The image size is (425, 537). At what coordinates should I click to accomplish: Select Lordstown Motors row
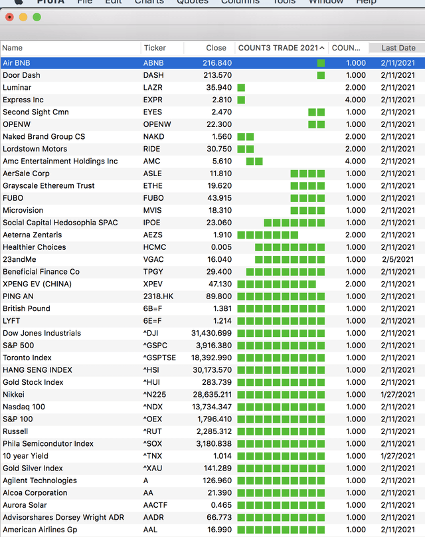(x=212, y=149)
